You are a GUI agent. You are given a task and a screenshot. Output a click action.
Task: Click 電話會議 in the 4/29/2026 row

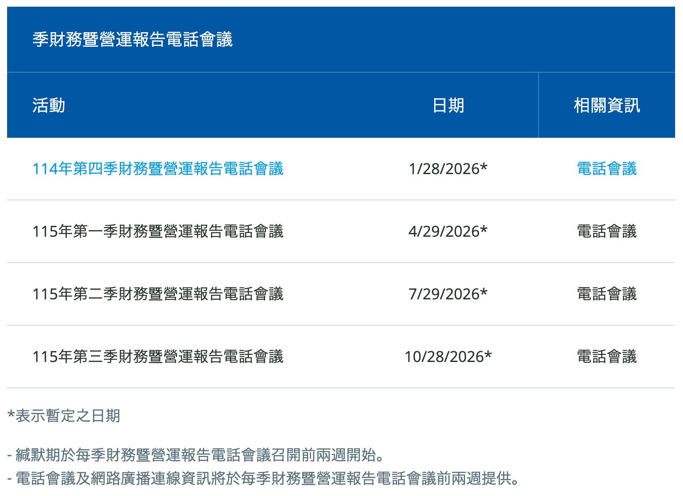tap(606, 231)
